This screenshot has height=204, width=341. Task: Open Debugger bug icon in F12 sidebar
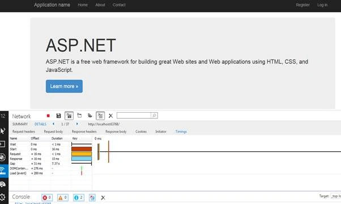(x=3, y=157)
